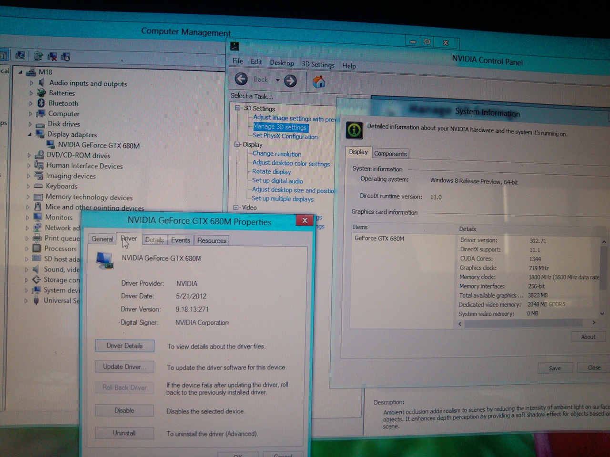Switch to Resources tab in Properties dialog
The width and height of the screenshot is (610, 457).
pos(212,241)
